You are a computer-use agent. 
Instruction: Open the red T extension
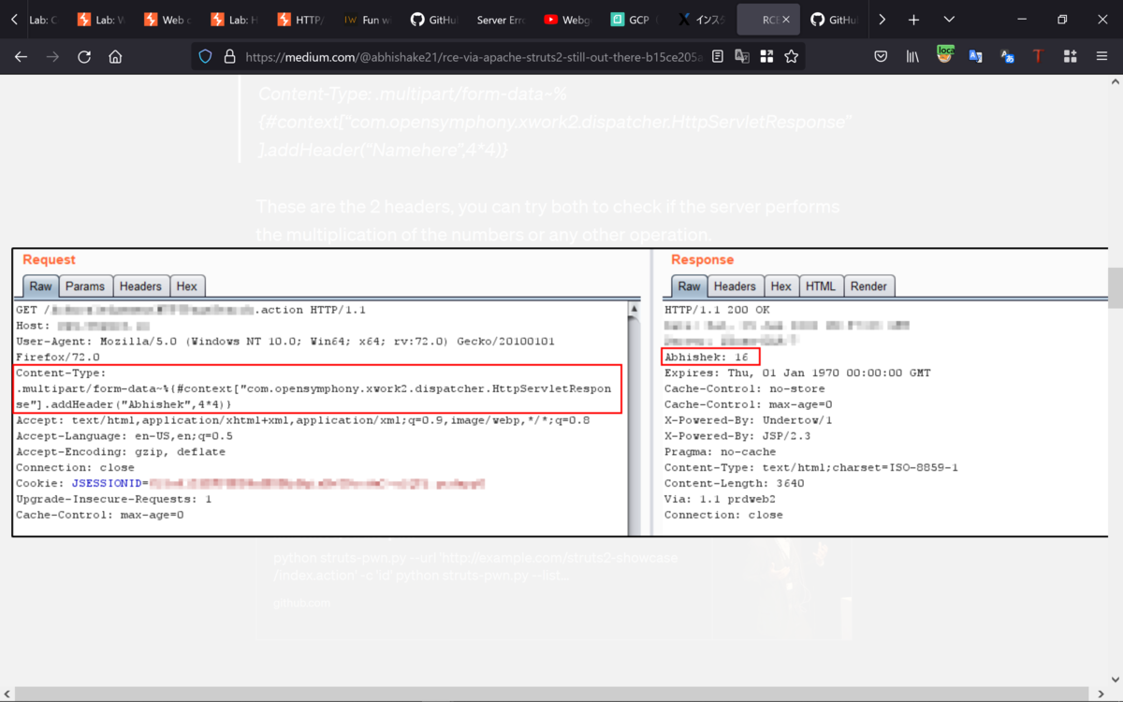[x=1038, y=57]
